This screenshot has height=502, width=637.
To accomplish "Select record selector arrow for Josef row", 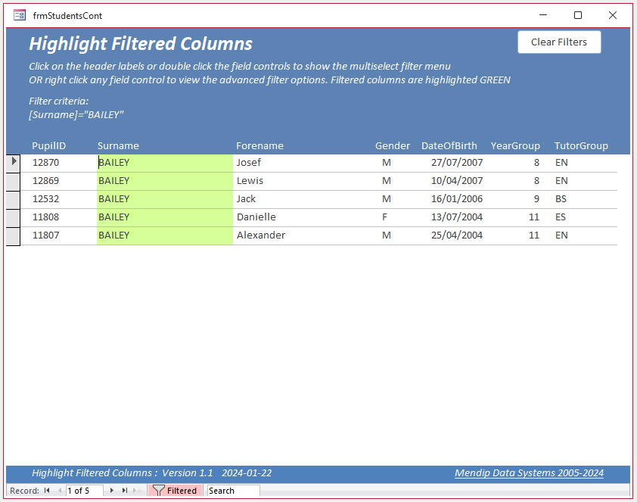I will click(14, 163).
